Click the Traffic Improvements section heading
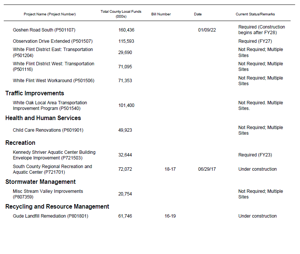The height and width of the screenshot is (254, 300). 34,93
